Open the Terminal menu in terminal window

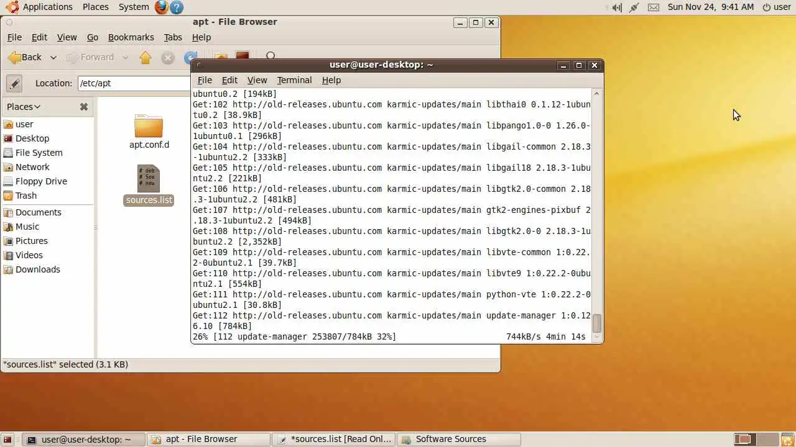[294, 80]
